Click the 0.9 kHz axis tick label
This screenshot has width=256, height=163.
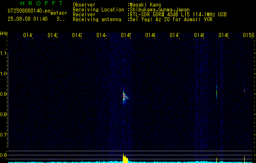(3, 94)
